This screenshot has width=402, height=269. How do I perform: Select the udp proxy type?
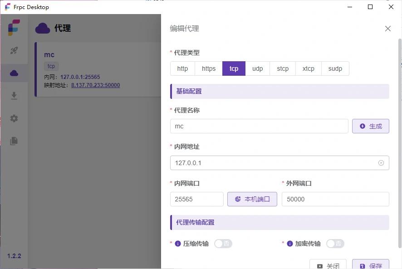(x=257, y=68)
